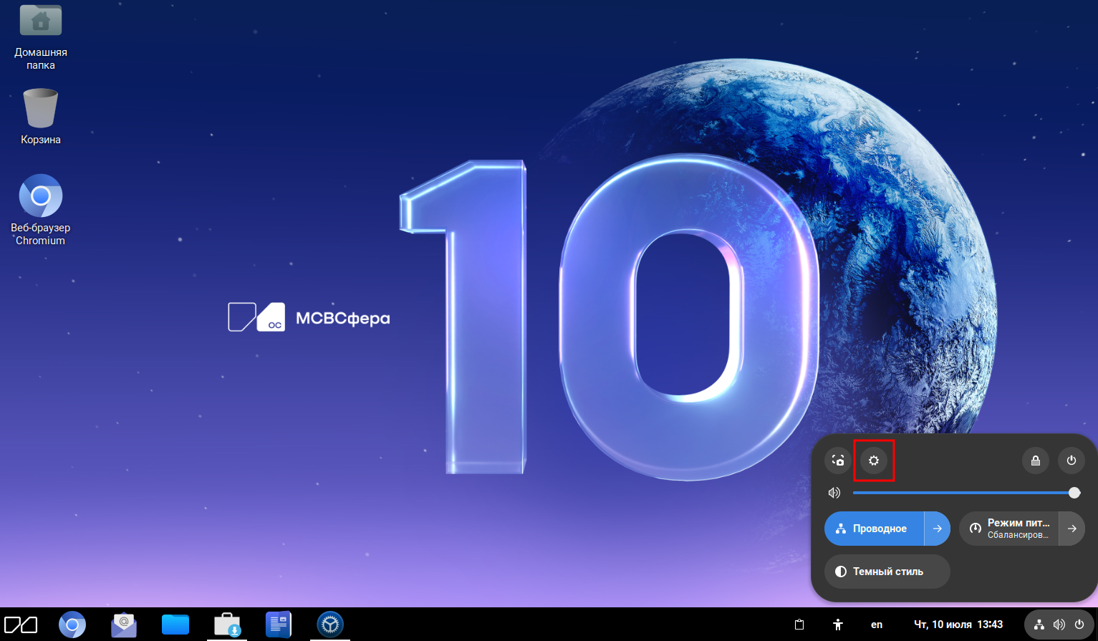Lock the screen with the padlock icon
This screenshot has width=1098, height=641.
(x=1035, y=461)
